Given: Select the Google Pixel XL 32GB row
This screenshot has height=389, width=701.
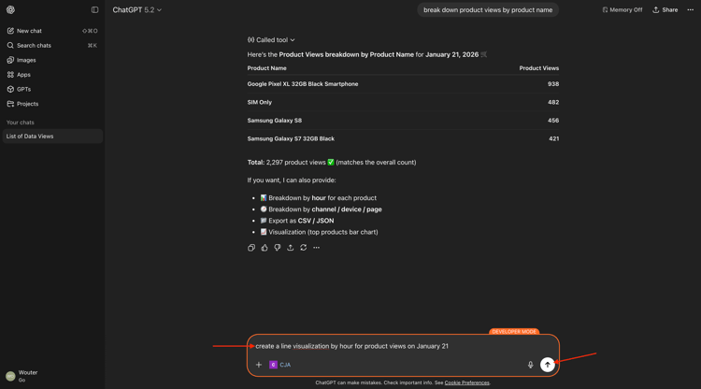Looking at the screenshot, I should click(x=403, y=84).
